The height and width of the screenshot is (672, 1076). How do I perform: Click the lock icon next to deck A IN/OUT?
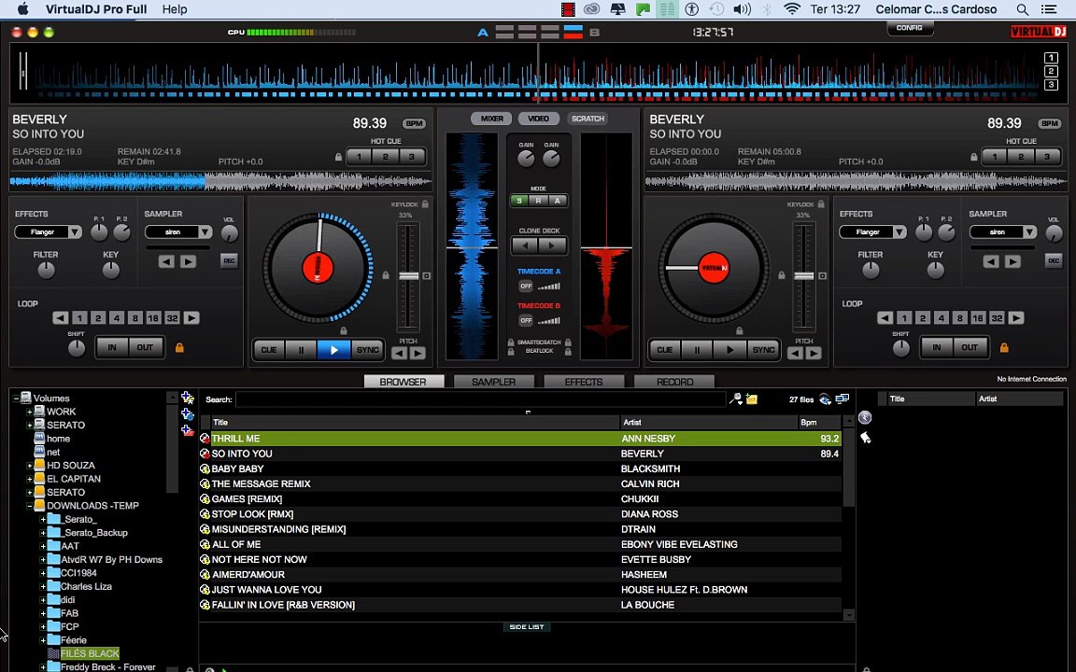(179, 347)
